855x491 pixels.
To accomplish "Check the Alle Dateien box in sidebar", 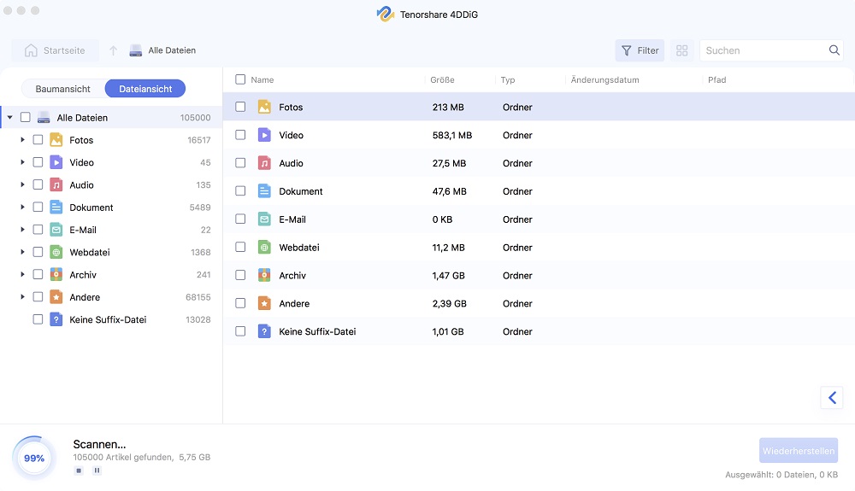I will coord(26,117).
